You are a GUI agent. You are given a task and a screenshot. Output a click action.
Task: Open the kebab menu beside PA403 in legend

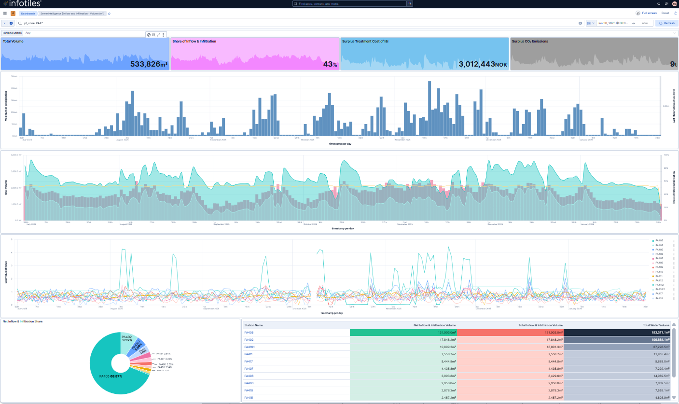(x=674, y=245)
